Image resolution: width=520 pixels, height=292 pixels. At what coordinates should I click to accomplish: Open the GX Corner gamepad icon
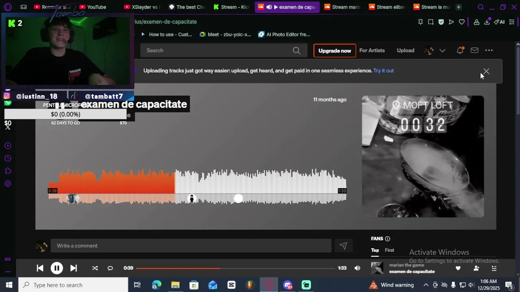click(24, 7)
